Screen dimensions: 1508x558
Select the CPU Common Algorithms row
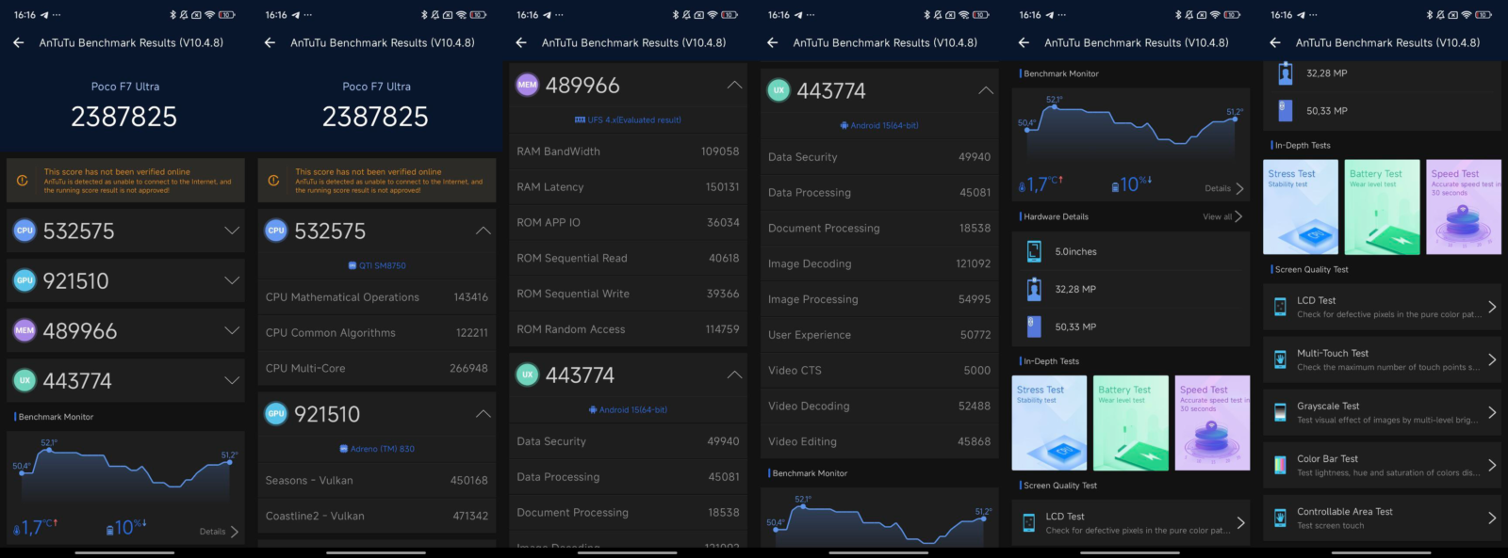(377, 333)
